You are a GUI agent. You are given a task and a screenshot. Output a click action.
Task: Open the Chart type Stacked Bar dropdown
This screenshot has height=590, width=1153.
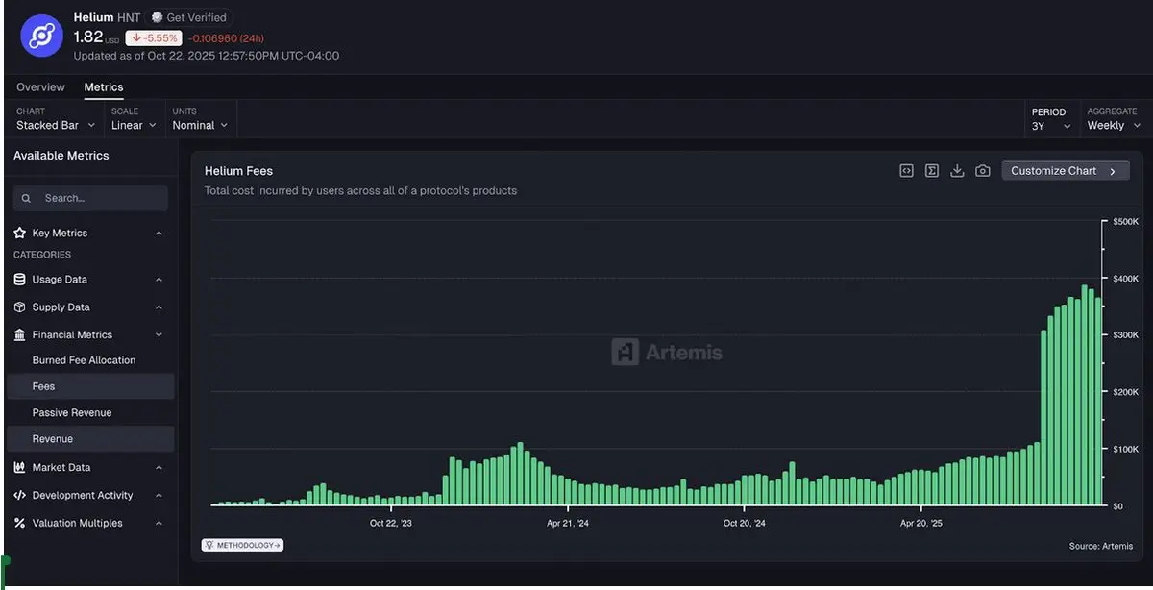click(56, 125)
